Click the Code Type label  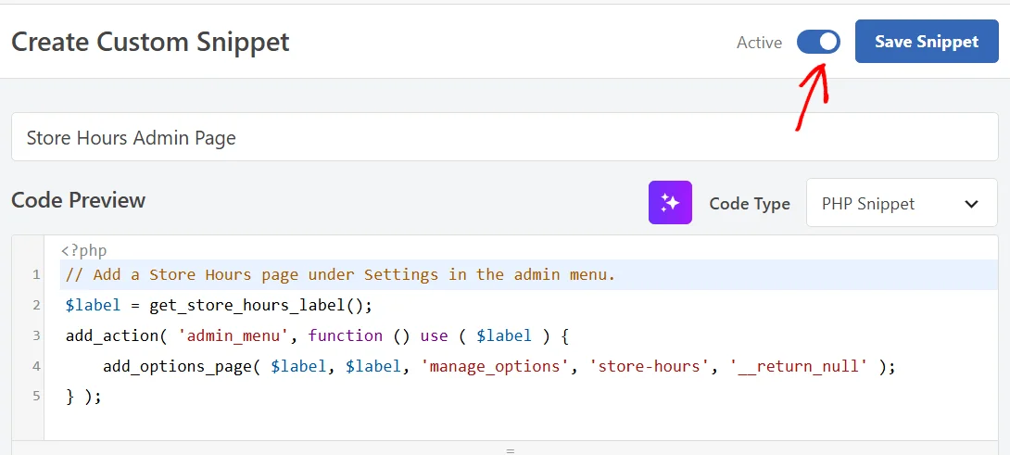point(750,204)
